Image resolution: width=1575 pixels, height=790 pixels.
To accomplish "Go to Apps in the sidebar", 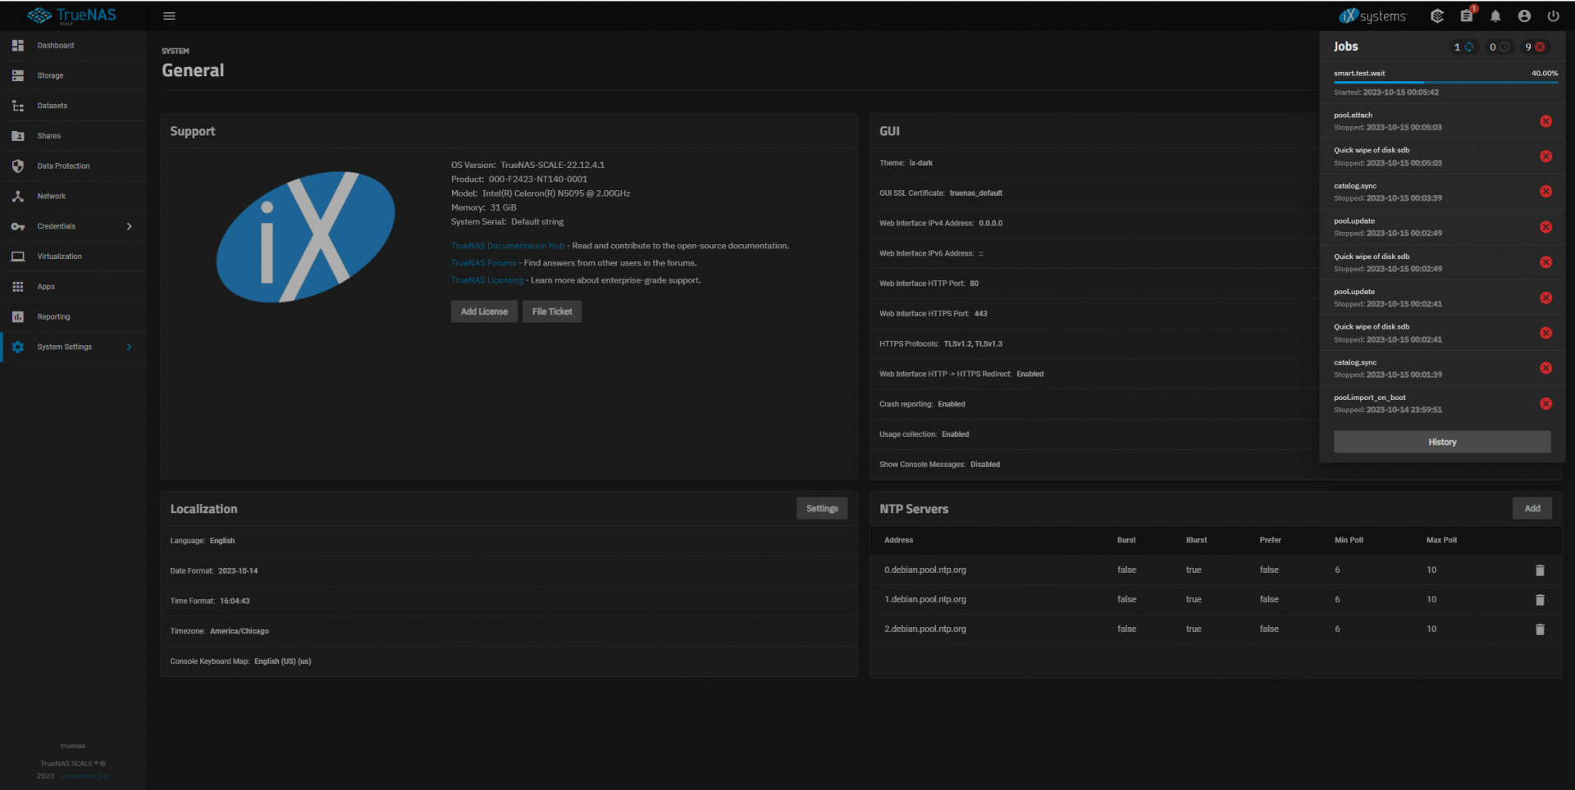I will 73,287.
